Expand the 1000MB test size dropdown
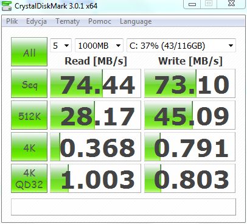The height and width of the screenshot is (224, 247). click(99, 46)
